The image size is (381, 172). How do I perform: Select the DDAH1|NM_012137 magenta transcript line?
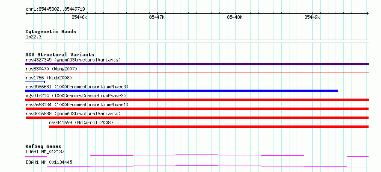point(197,155)
